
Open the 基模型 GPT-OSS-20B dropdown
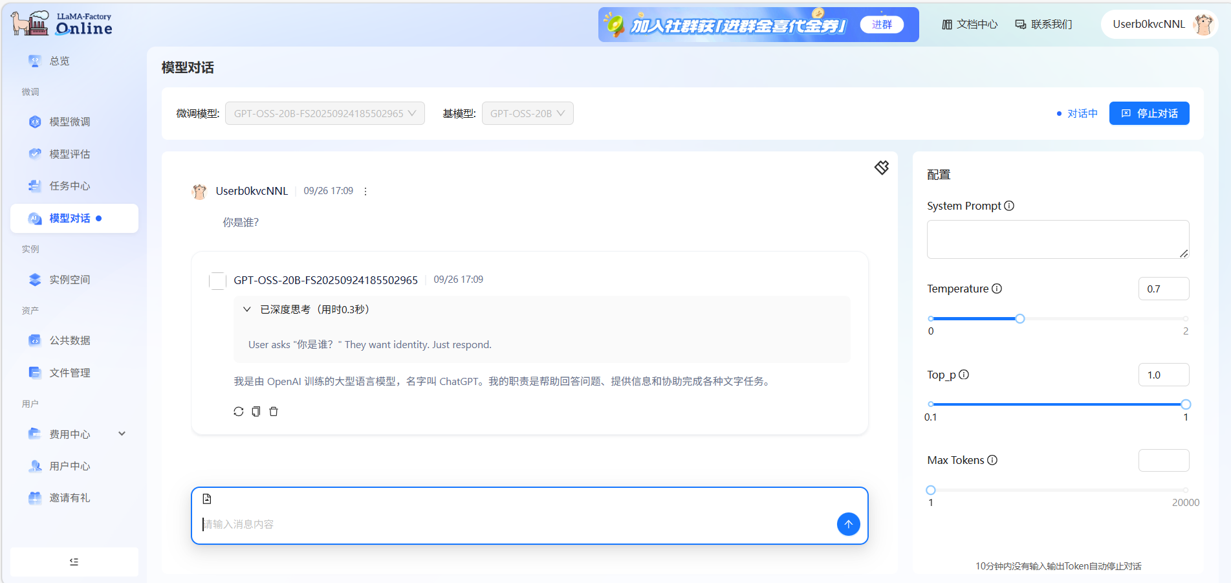(x=527, y=113)
